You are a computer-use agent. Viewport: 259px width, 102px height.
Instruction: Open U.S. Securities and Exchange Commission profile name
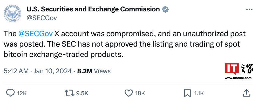(x=93, y=9)
